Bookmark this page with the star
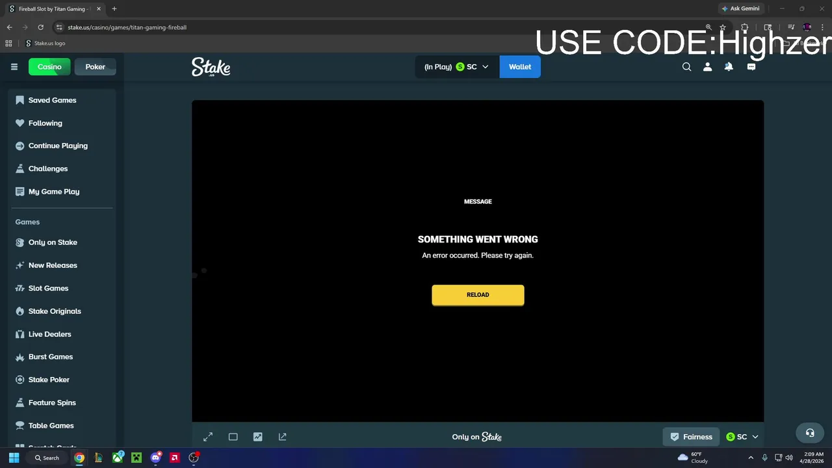832x468 pixels. (723, 27)
